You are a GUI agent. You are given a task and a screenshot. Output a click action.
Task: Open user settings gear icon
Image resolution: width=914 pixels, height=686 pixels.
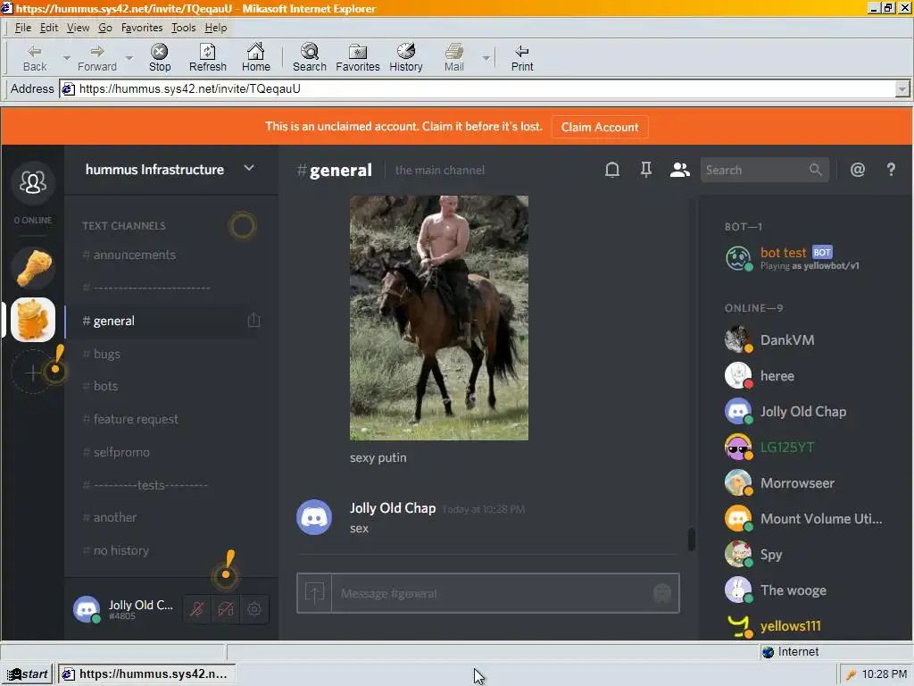(254, 609)
